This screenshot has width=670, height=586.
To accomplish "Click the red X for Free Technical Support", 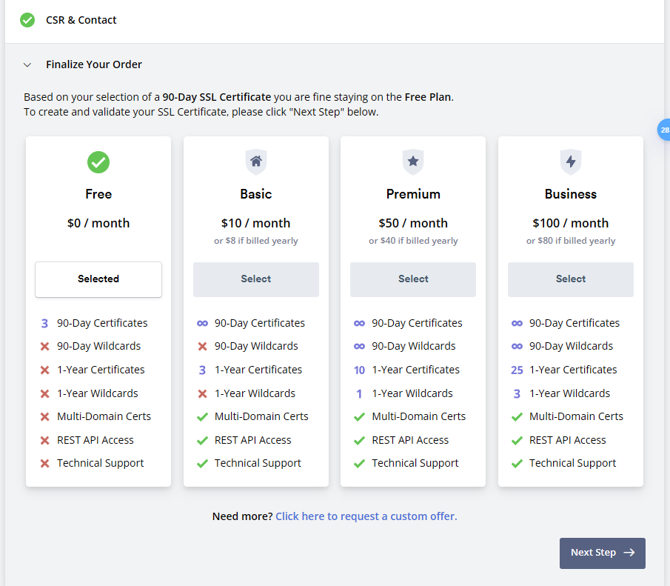I will [45, 463].
